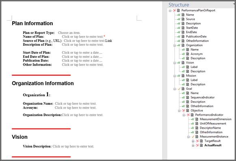Screen dimensions: 236x161
Task: Collapse the Vision tree node
Action: coord(175,63)
